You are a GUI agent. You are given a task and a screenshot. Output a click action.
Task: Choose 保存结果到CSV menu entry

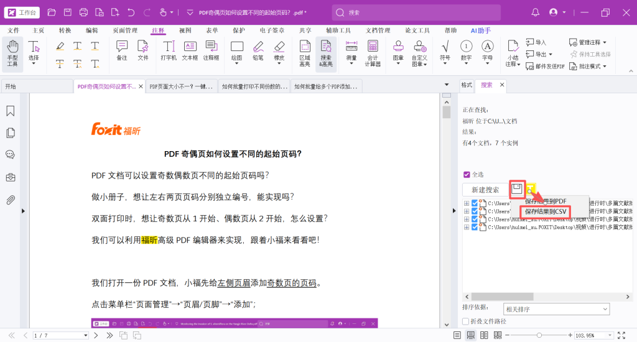(x=546, y=211)
